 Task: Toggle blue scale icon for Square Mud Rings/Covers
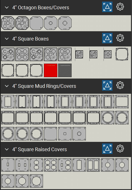(x=107, y=85)
